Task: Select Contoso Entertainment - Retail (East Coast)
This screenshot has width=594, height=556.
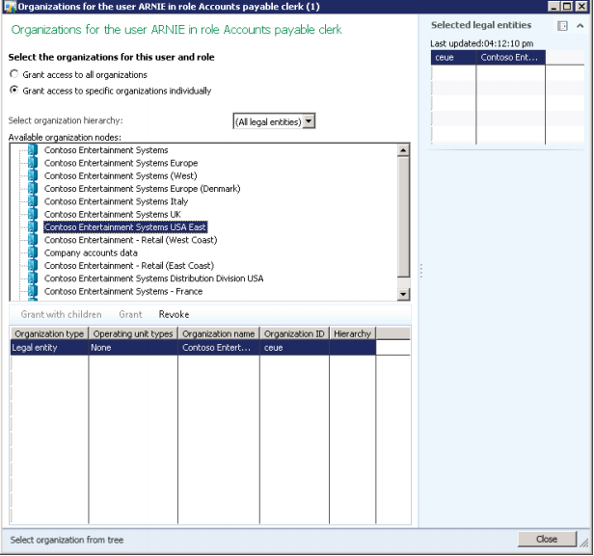Action: (129, 266)
